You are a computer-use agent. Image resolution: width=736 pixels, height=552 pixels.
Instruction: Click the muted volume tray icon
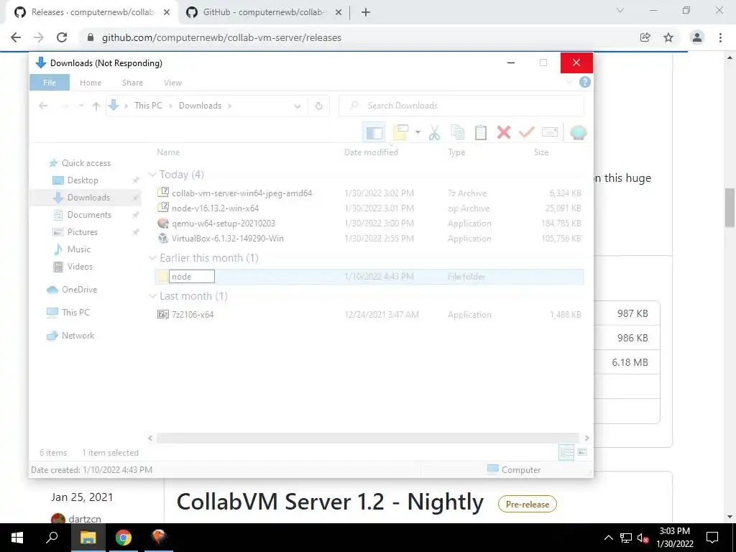[643, 538]
